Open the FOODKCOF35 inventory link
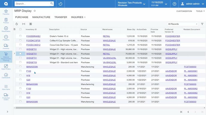 (33, 41)
